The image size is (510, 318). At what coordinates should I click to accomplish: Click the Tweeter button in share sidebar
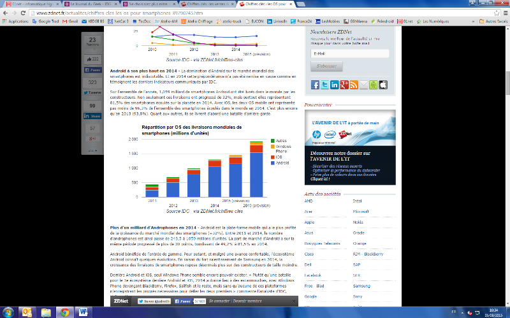(x=92, y=92)
